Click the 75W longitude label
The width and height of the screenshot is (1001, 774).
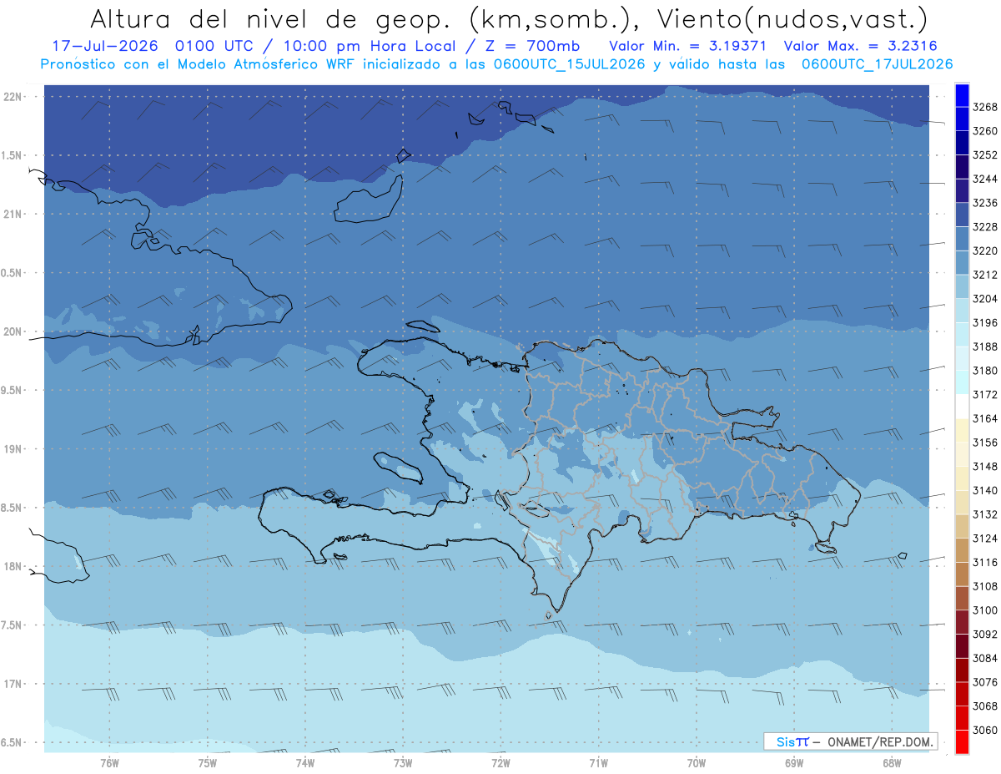click(x=208, y=762)
